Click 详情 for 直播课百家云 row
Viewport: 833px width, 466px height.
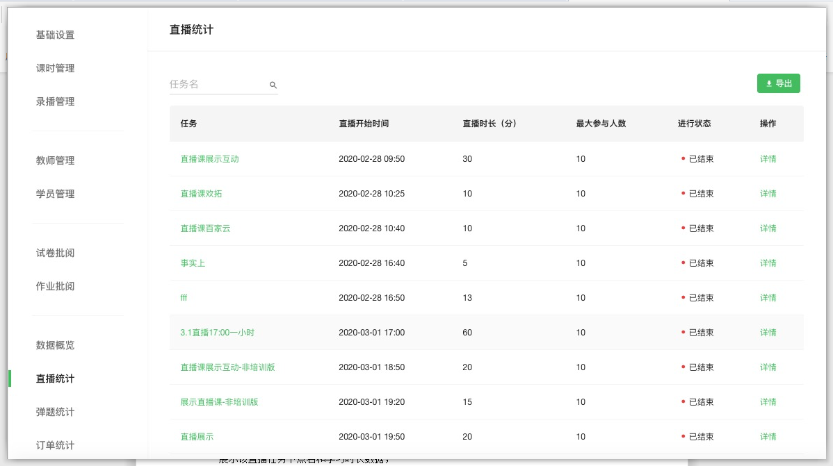pos(768,228)
